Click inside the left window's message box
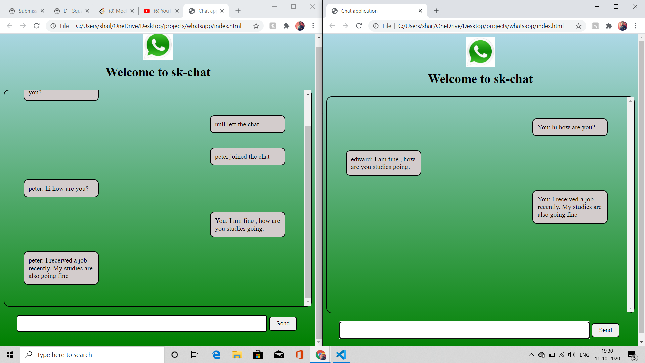The width and height of the screenshot is (645, 363). [141, 323]
